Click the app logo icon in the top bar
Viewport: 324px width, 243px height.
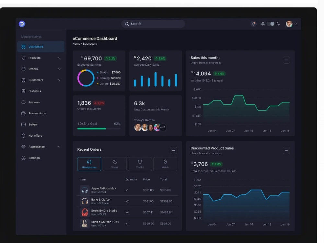click(22, 24)
